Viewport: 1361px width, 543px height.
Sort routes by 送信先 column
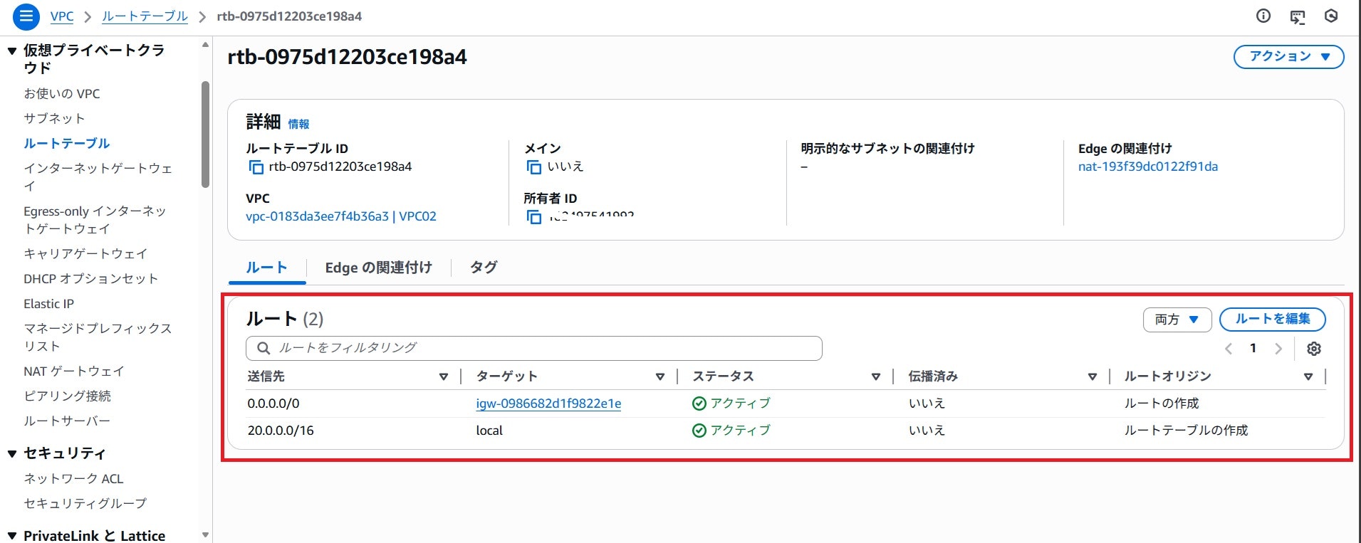443,376
